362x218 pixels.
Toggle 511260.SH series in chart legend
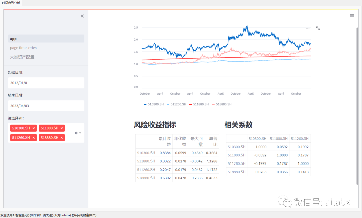(x=176, y=104)
